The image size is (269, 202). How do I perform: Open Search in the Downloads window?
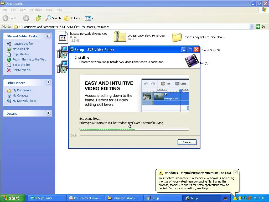[x=53, y=18]
